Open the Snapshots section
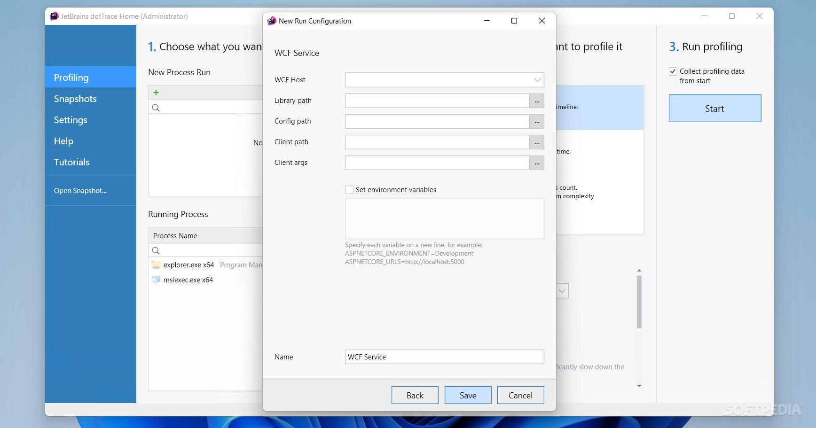This screenshot has width=816, height=428. [x=91, y=99]
